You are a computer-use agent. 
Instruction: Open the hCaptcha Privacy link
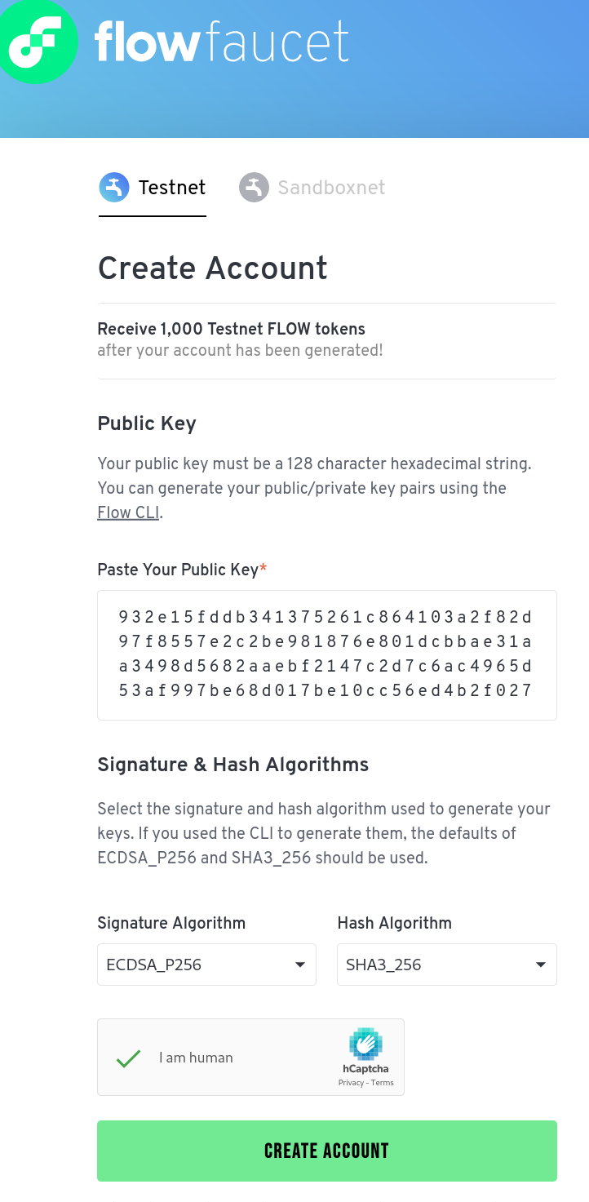coord(351,1083)
